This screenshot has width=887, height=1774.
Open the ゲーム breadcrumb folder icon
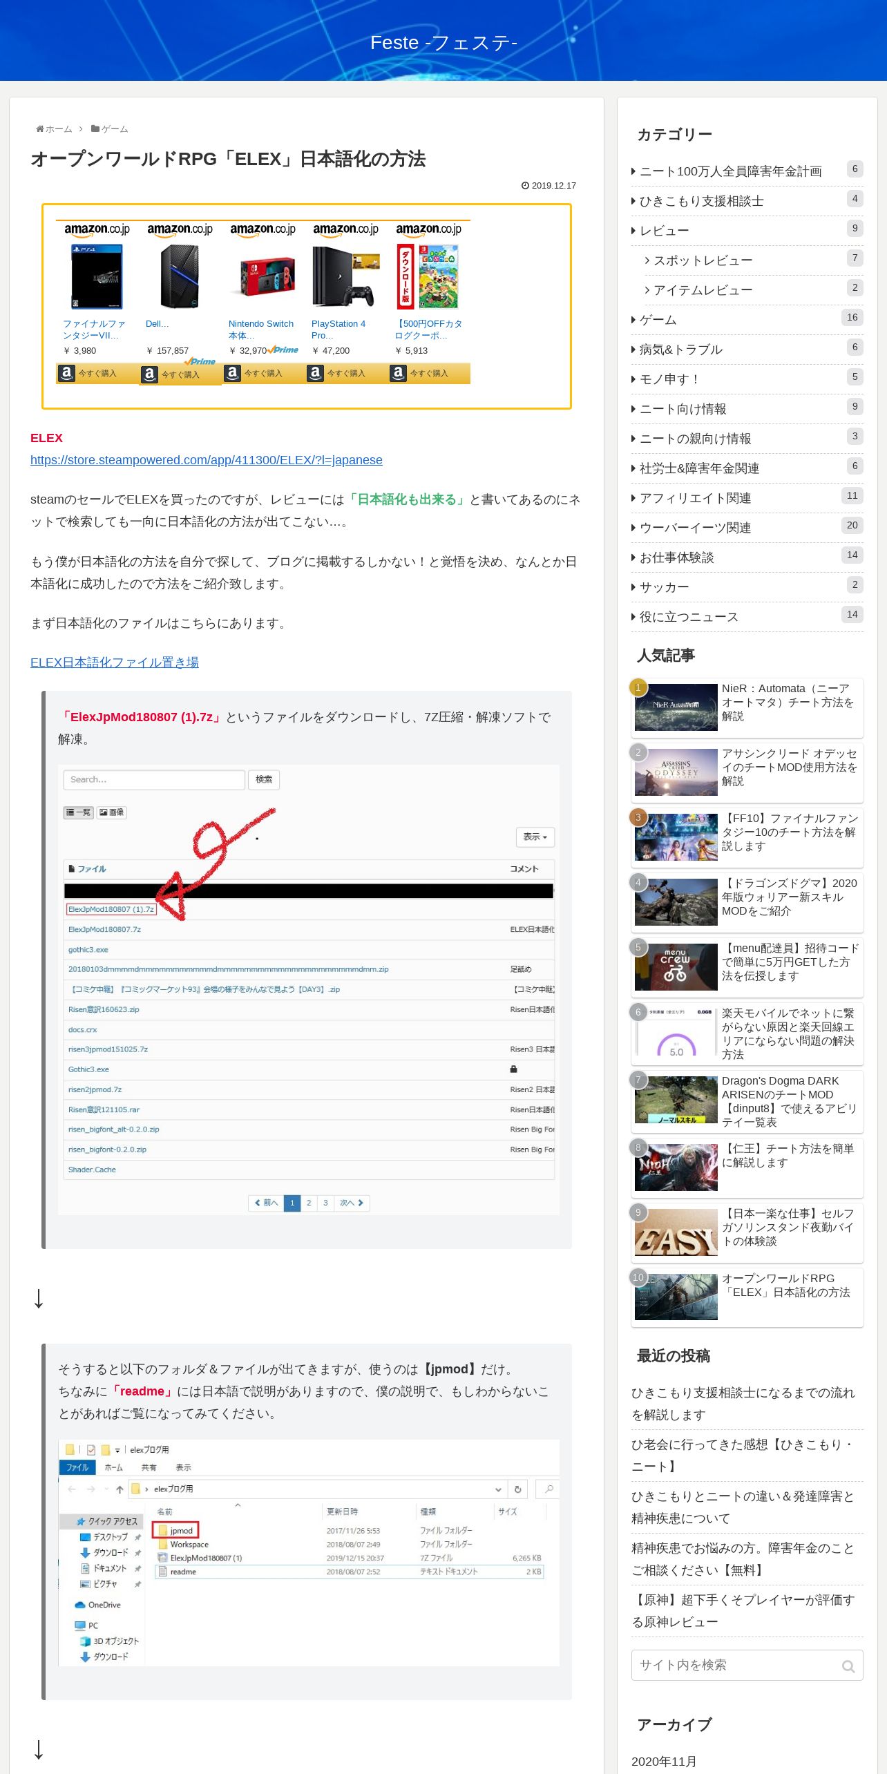tap(95, 129)
